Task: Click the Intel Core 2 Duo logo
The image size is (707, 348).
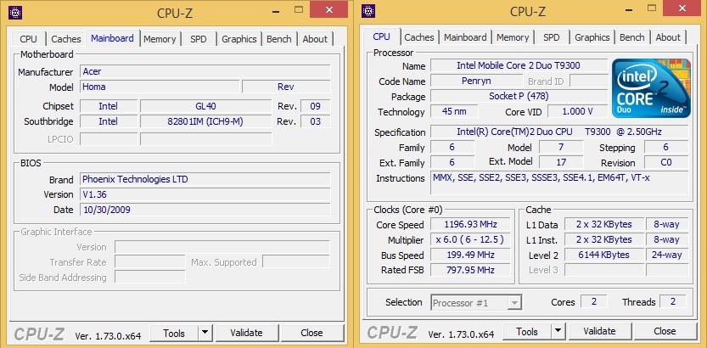Action: [651, 88]
